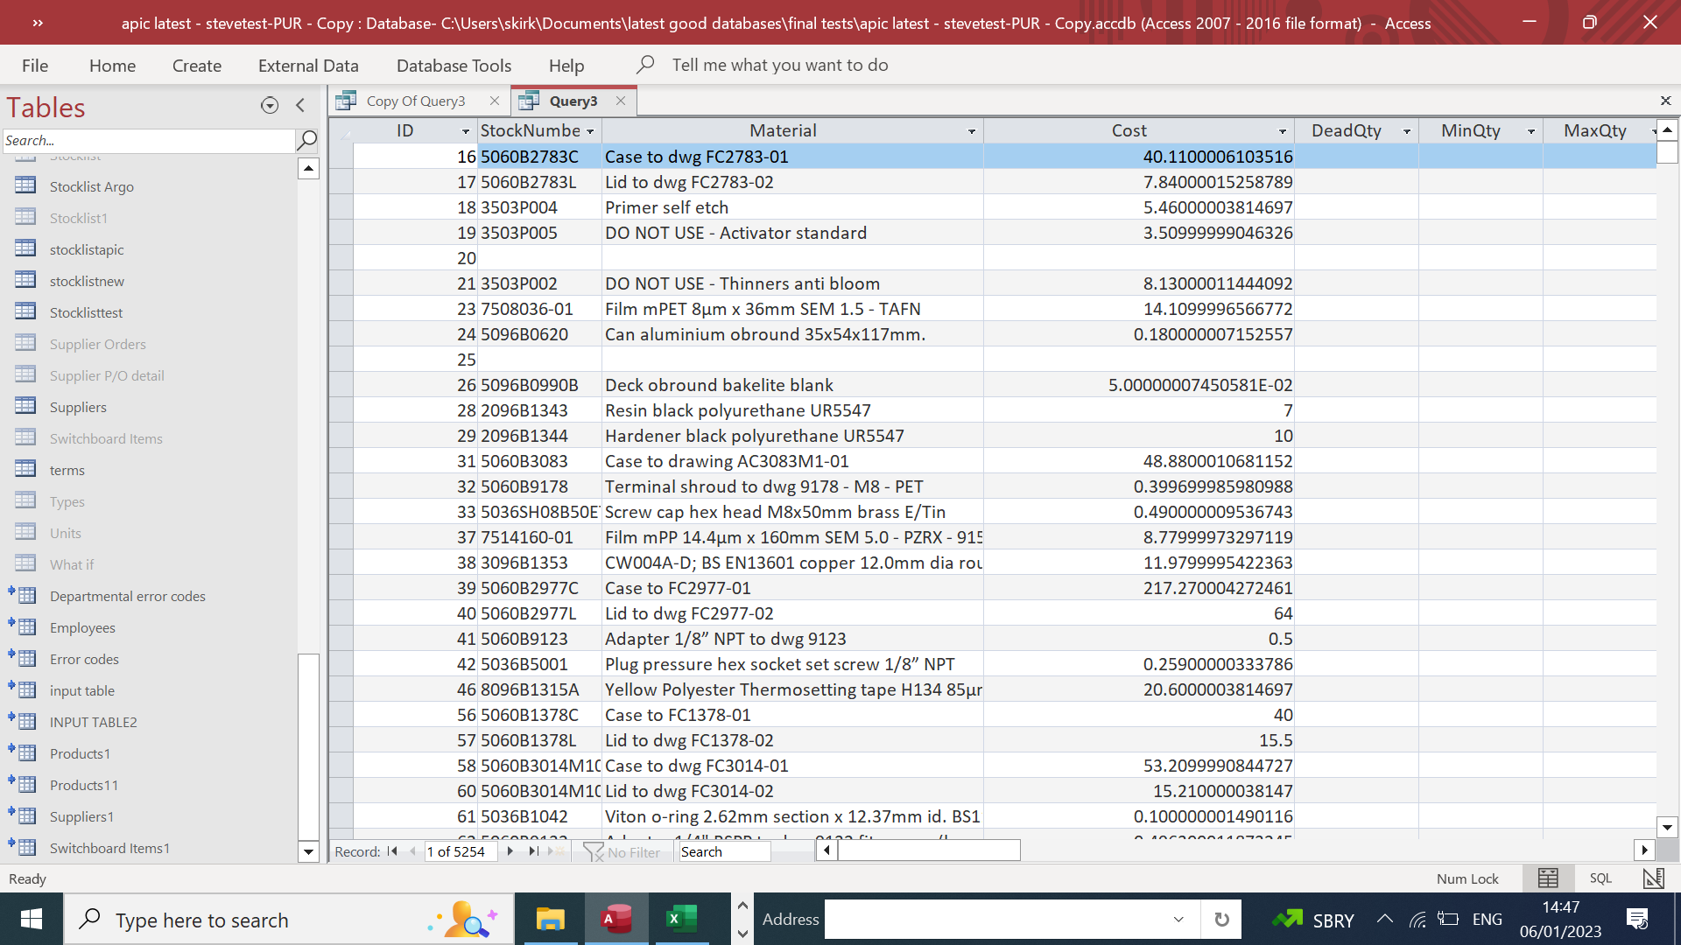Screen dimensions: 1681x945
Task: Open Products11 linked table icon
Action: click(x=24, y=784)
